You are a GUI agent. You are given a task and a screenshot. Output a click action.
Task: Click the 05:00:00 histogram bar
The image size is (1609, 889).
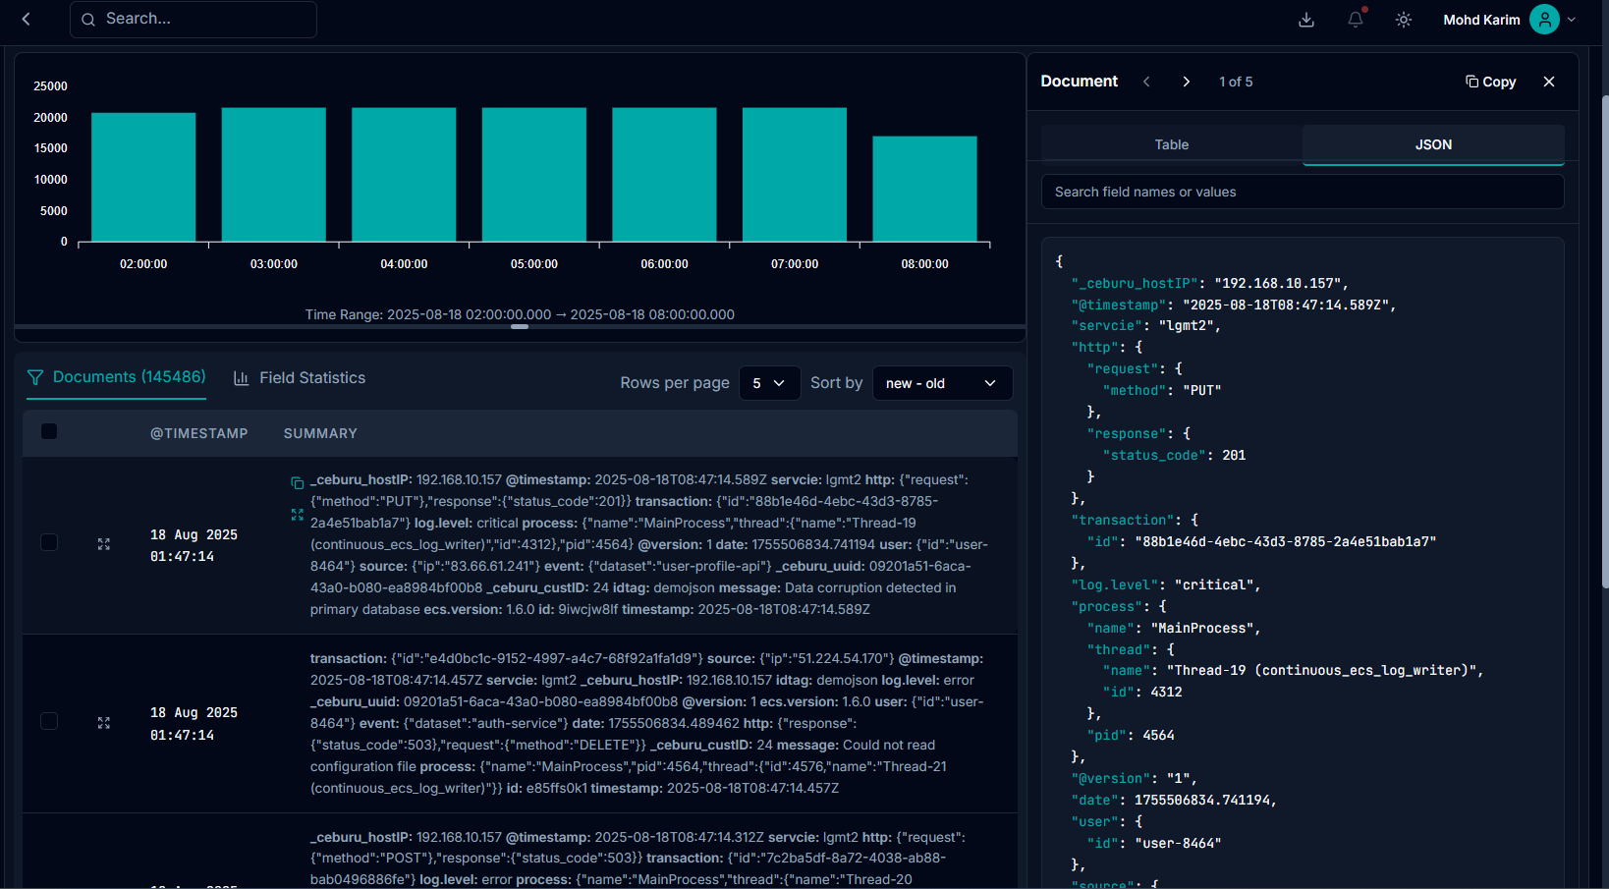coord(534,175)
